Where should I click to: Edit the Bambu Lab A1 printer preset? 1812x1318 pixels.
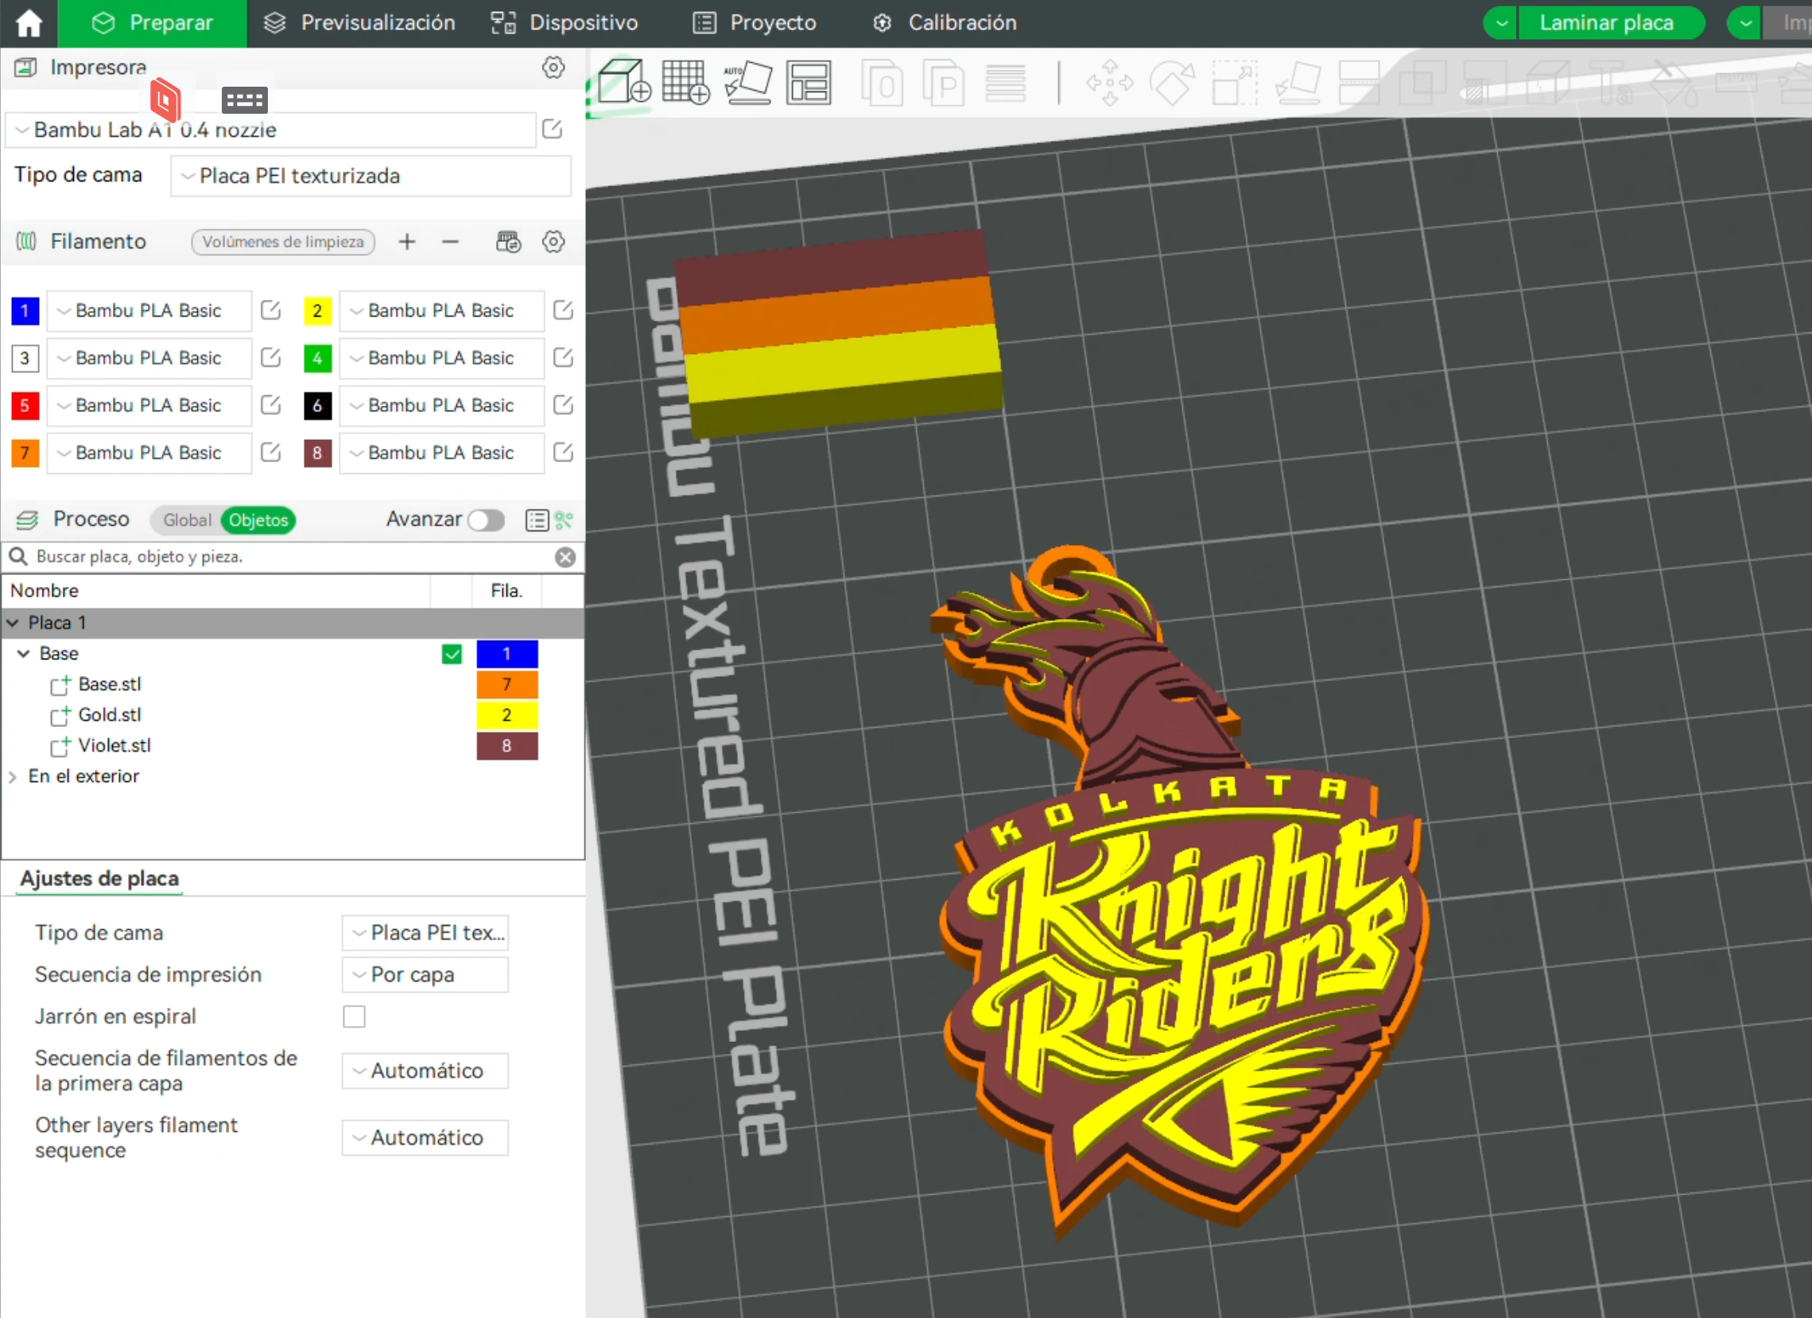pos(552,130)
